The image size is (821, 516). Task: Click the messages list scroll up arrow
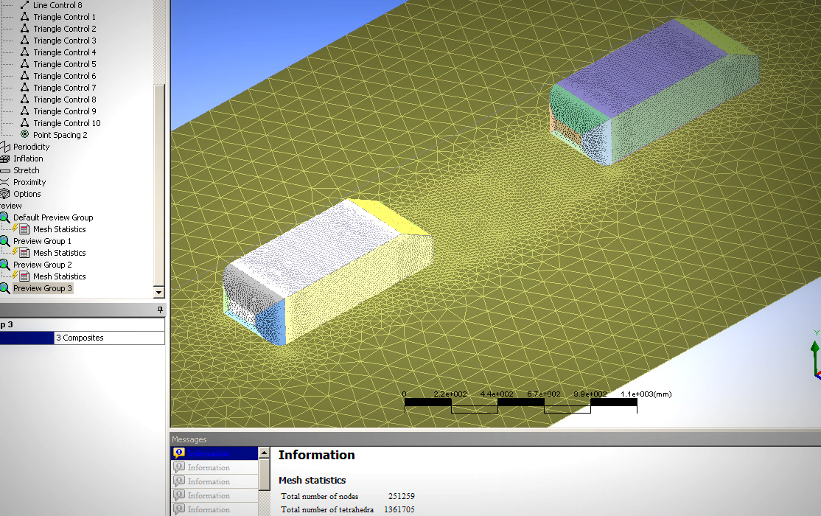(x=264, y=452)
